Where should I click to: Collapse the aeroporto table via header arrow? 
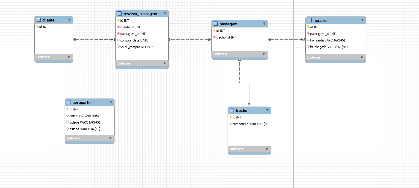111,102
